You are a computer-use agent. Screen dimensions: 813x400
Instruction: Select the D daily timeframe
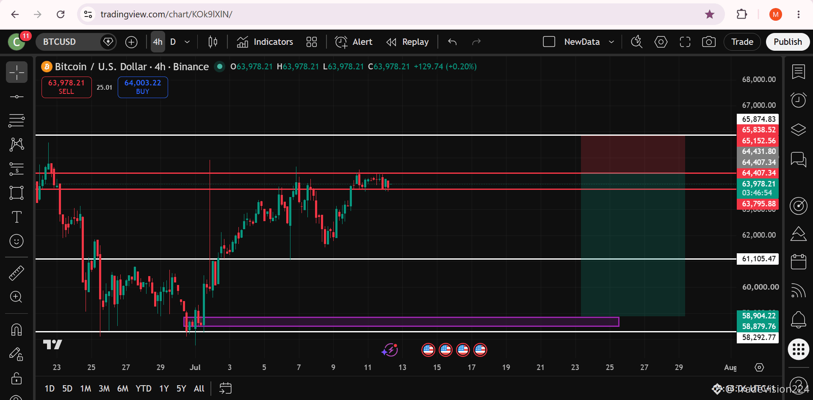pos(173,42)
